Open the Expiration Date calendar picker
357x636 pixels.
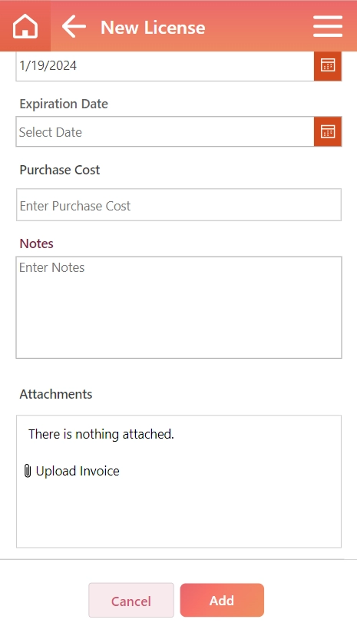[x=328, y=131]
